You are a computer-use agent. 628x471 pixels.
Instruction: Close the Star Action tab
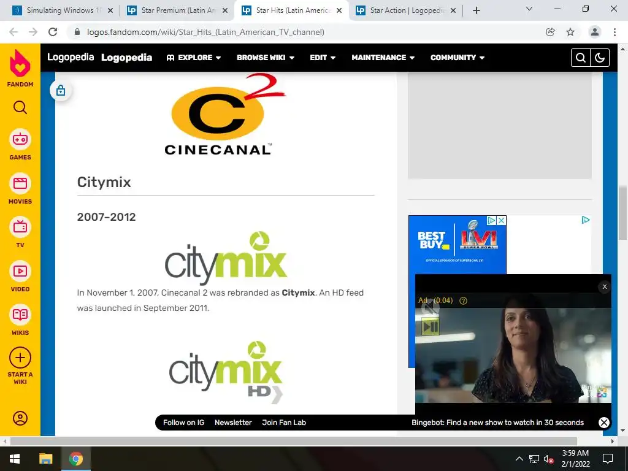pyautogui.click(x=453, y=10)
